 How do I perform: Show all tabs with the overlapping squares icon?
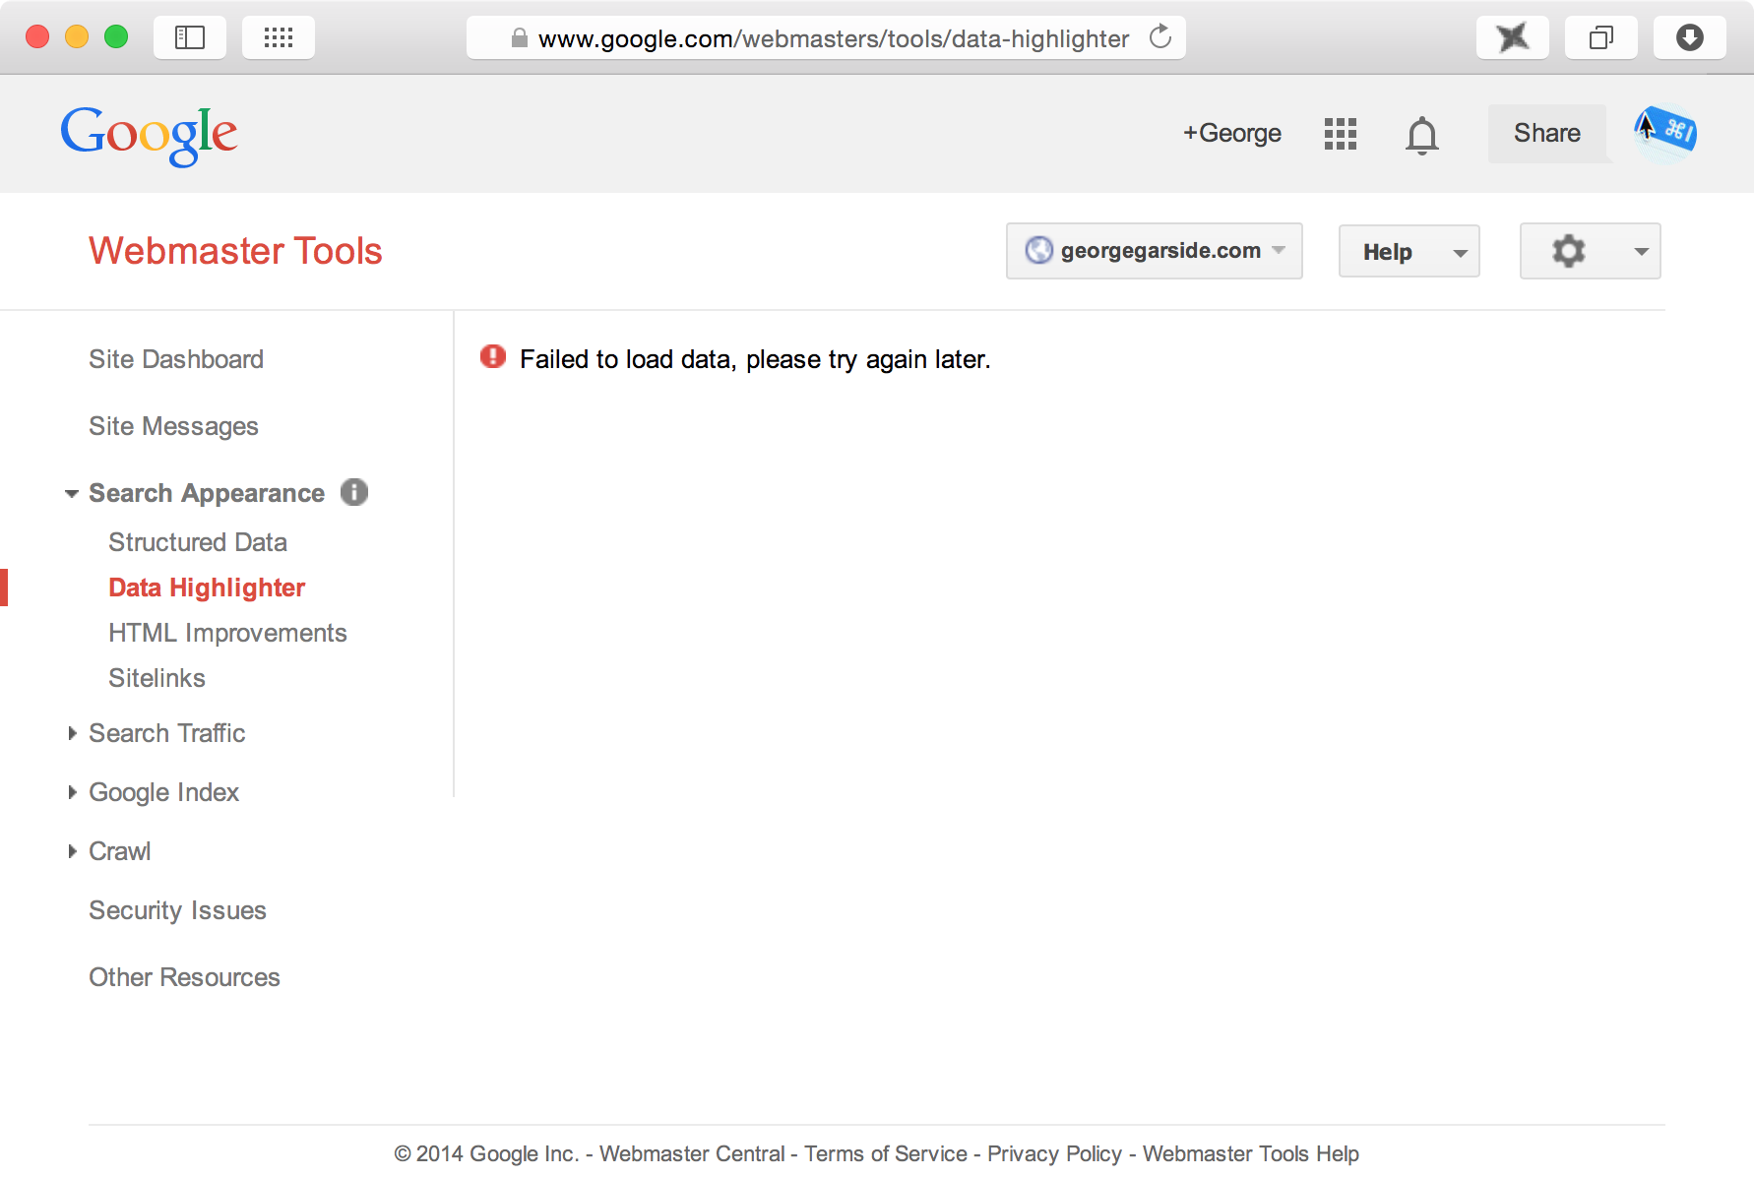1601,37
